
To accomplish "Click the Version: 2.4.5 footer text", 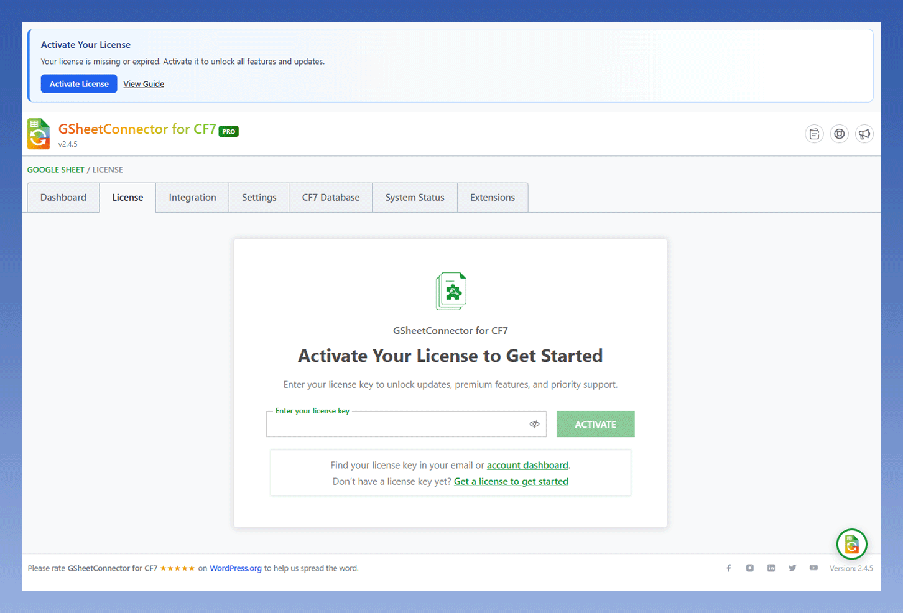I will 851,568.
